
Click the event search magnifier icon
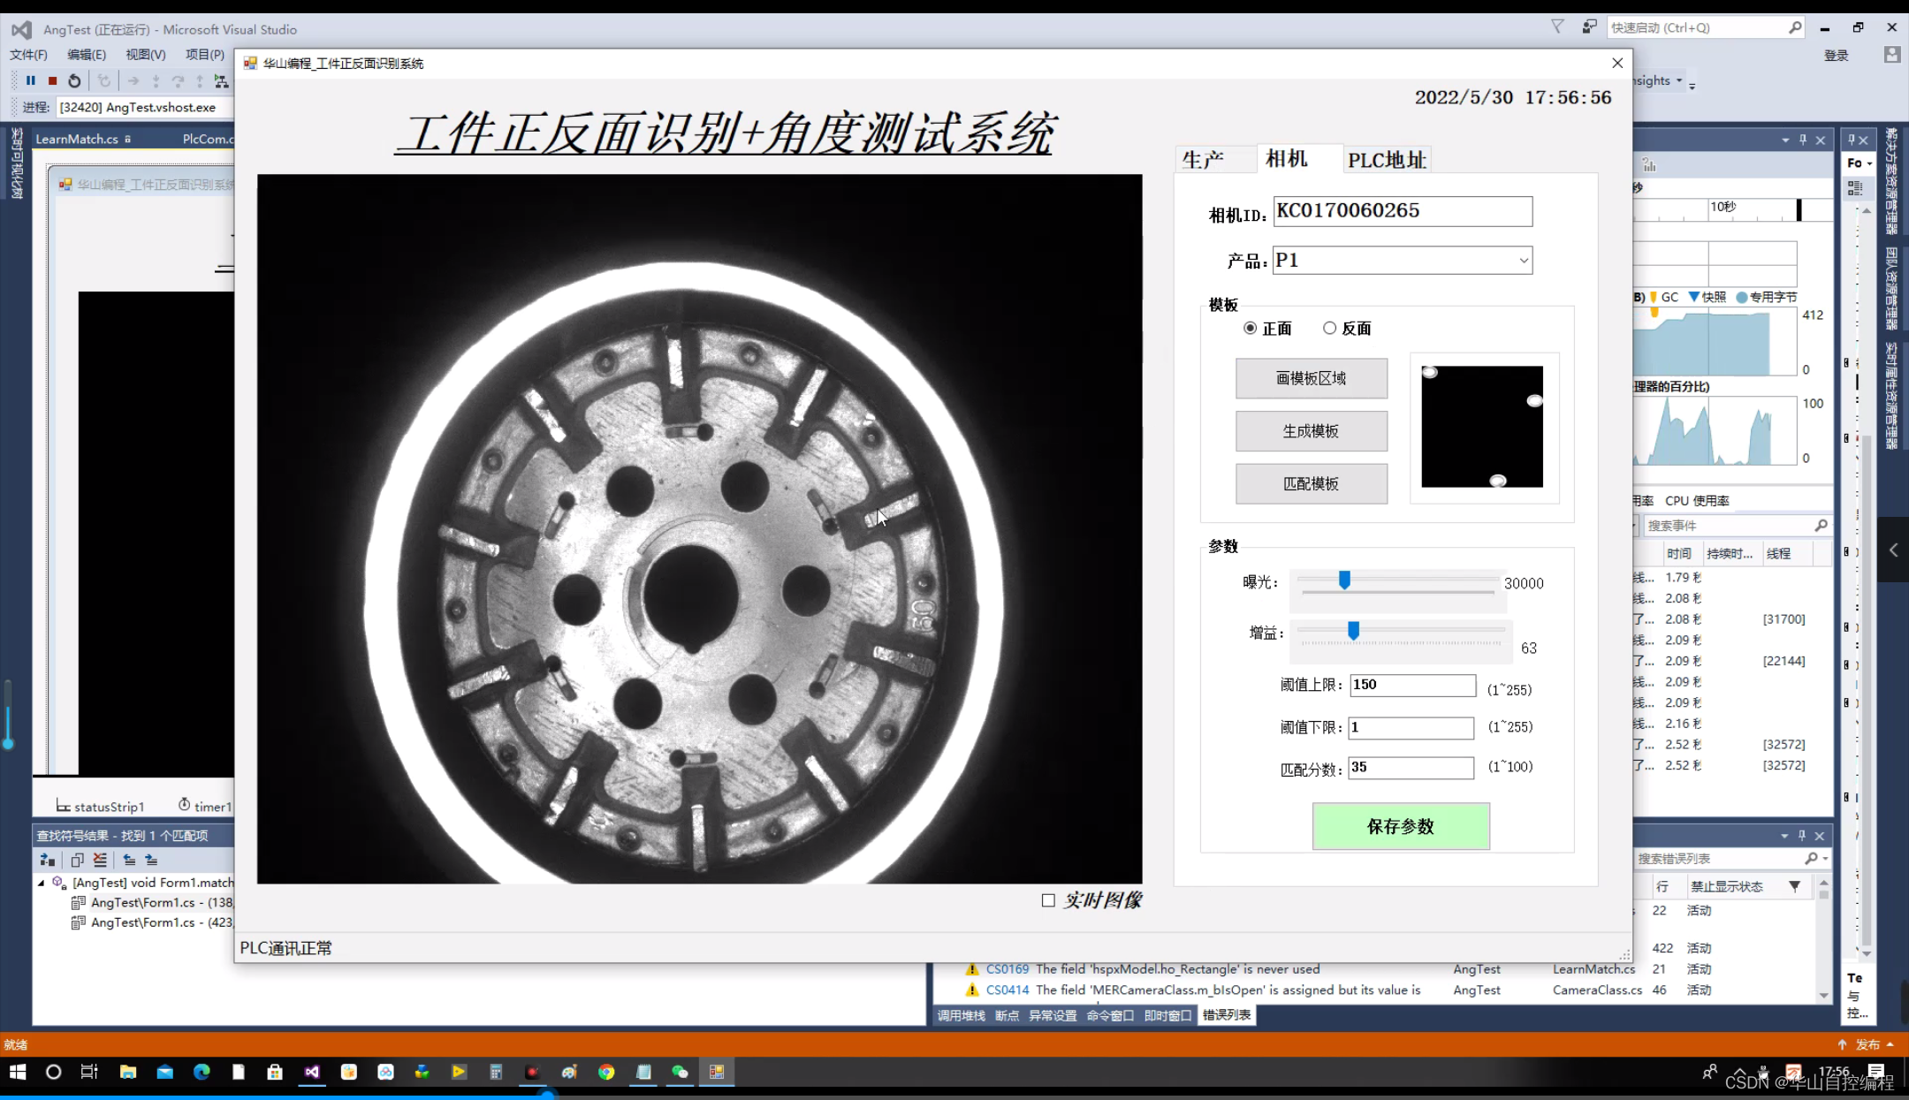pos(1821,526)
